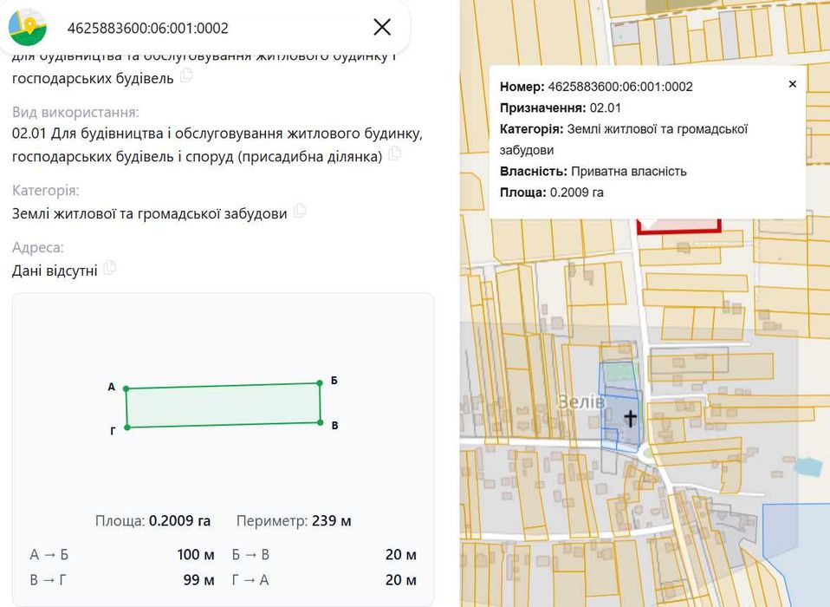Click the 'Г → А' 20 м side entry

(x=324, y=580)
